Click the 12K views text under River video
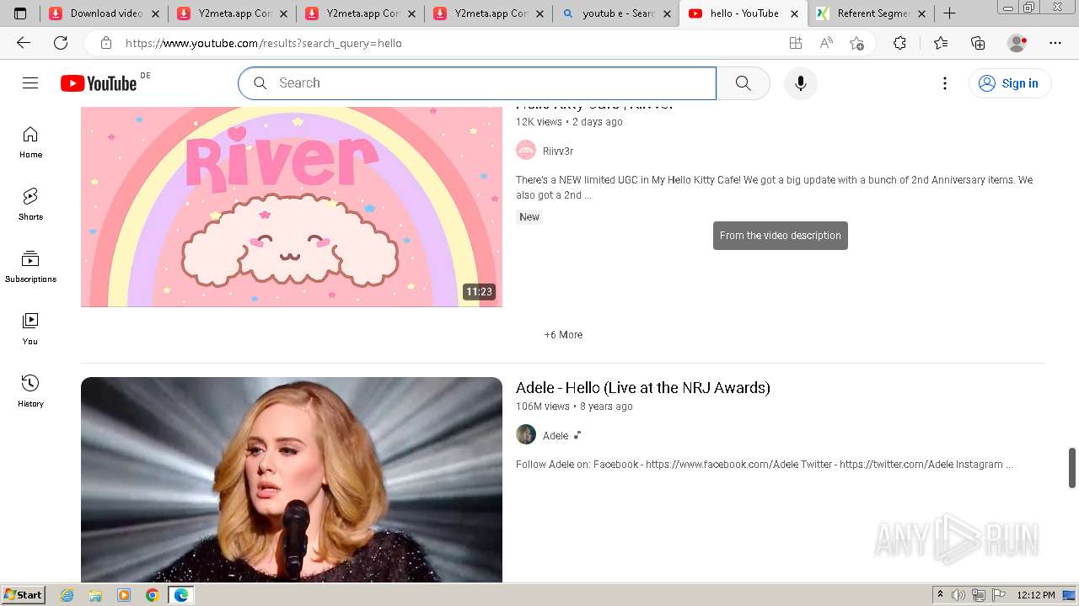 coord(539,122)
